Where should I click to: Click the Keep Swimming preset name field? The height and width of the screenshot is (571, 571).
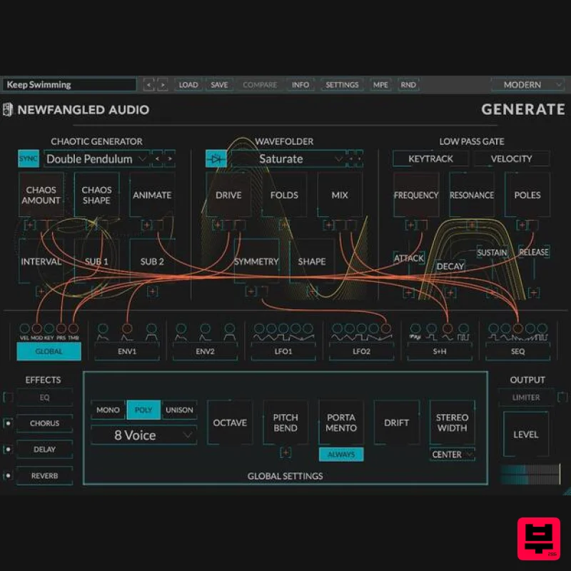[x=69, y=84]
